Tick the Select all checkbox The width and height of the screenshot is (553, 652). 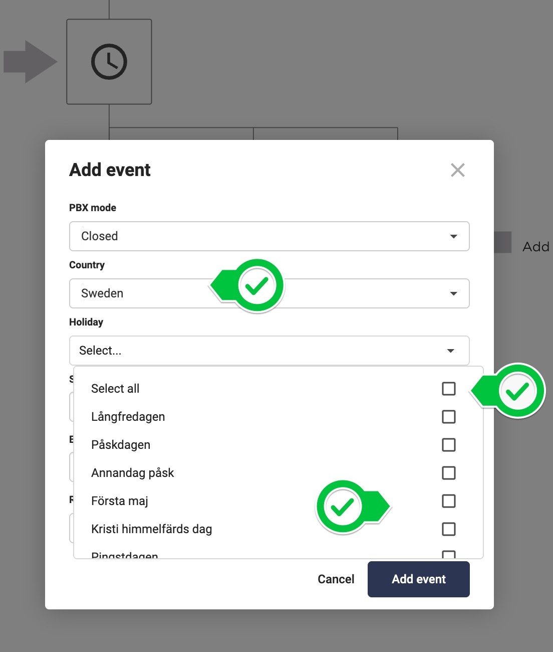(x=449, y=389)
